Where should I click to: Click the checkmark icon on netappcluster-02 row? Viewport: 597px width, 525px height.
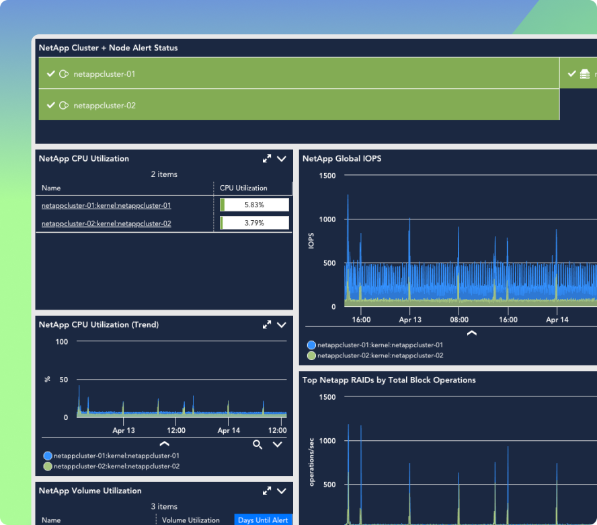(x=50, y=105)
